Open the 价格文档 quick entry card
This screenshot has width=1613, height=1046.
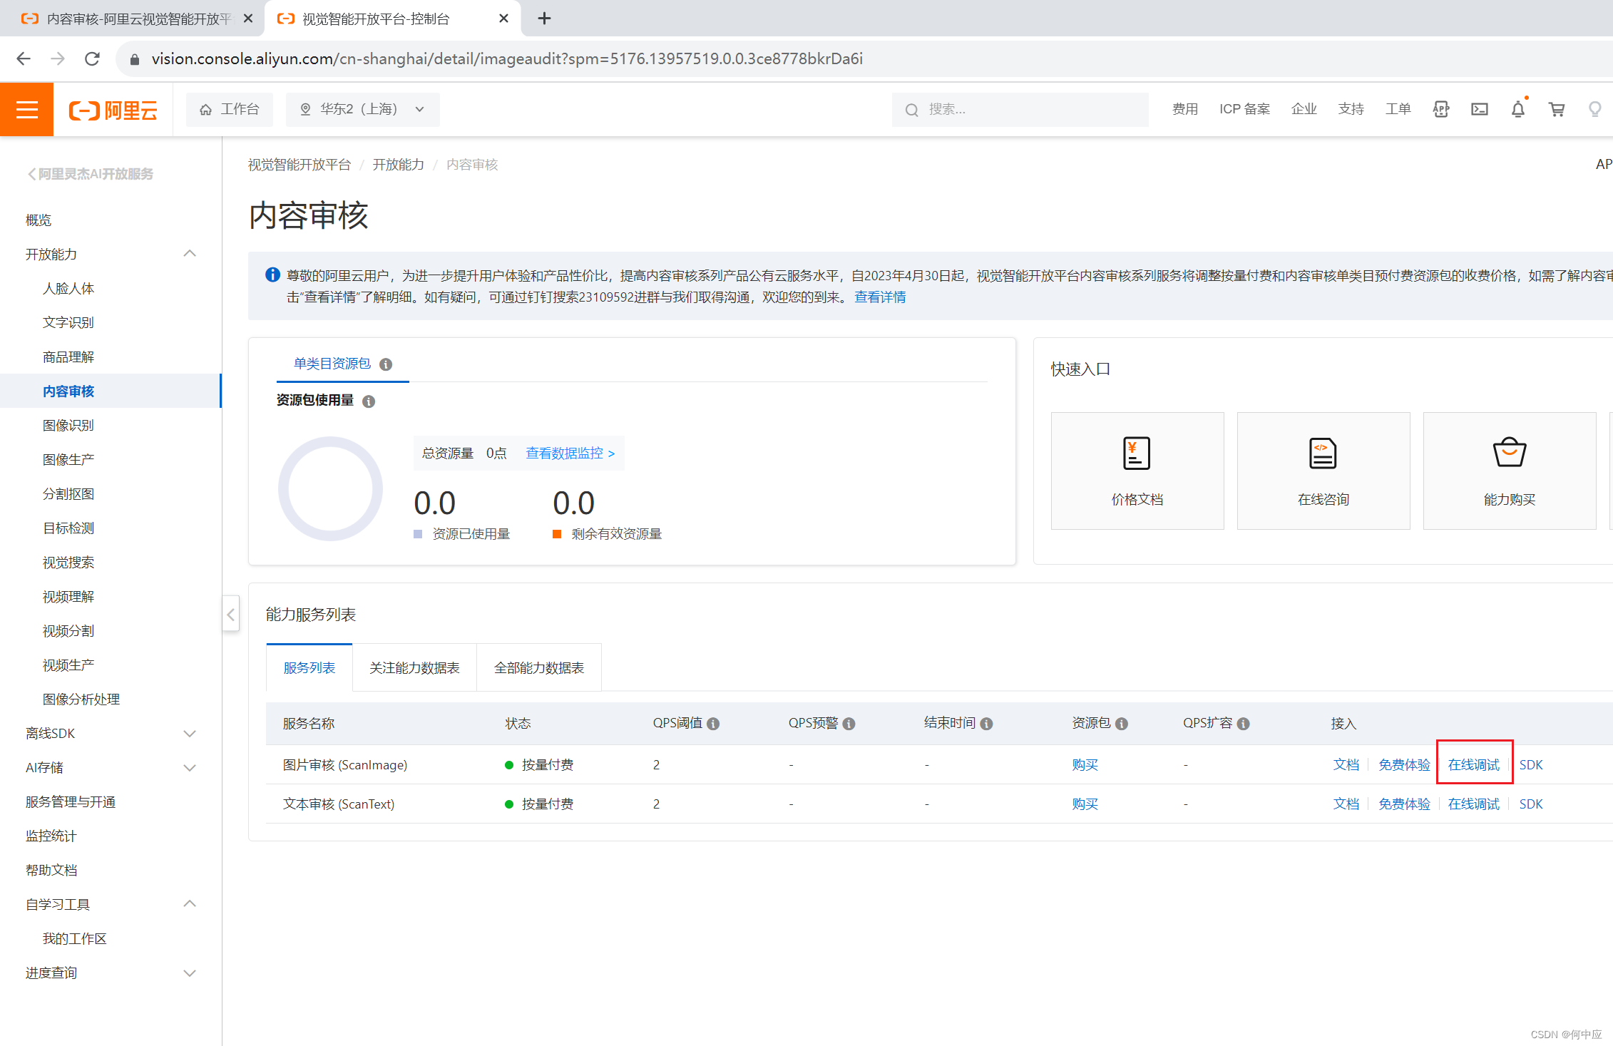(1137, 471)
